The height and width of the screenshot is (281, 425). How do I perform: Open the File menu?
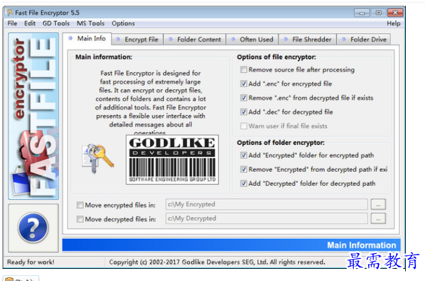(x=12, y=23)
